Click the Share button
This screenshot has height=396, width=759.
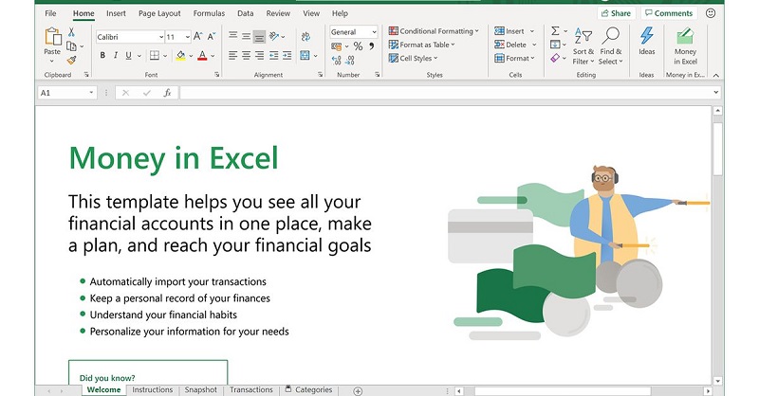[x=616, y=13]
